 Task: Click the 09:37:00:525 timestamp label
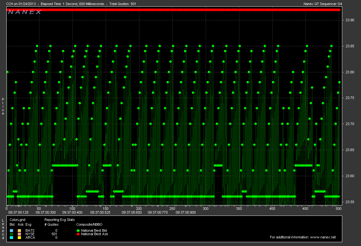click(100, 212)
